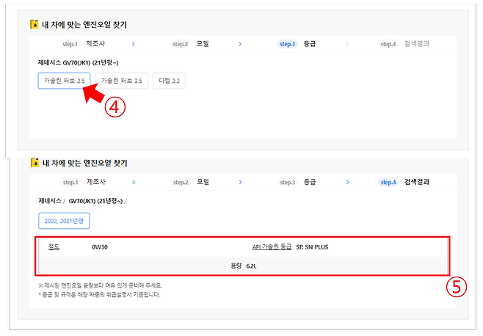Open step.4 검색결과 in the upper panel
483x336 pixels.
pyautogui.click(x=404, y=44)
